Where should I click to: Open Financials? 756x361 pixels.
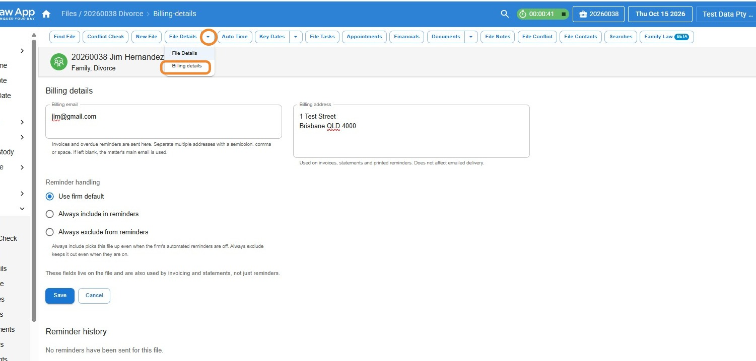pyautogui.click(x=407, y=37)
